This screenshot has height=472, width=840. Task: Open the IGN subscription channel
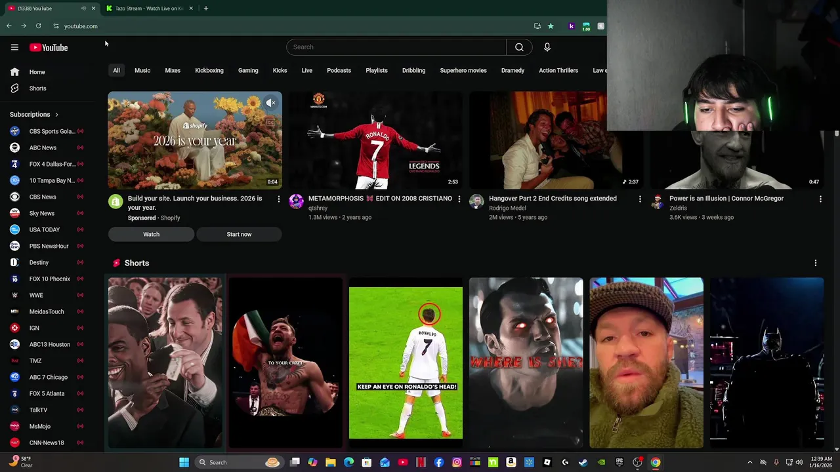click(x=46, y=328)
